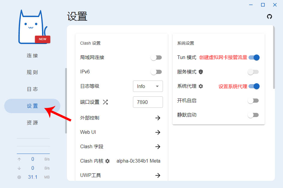Click the red NEW badge

[x=43, y=39]
